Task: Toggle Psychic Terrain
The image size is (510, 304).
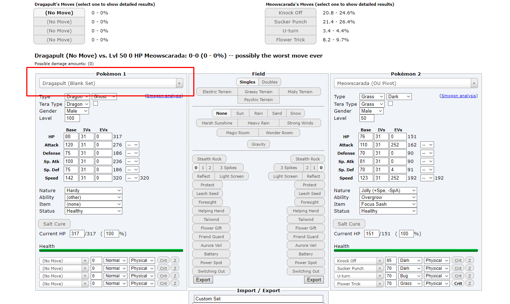Action: pyautogui.click(x=258, y=100)
